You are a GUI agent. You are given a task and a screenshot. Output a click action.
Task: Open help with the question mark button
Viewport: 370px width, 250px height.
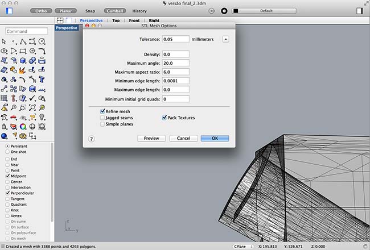91,139
